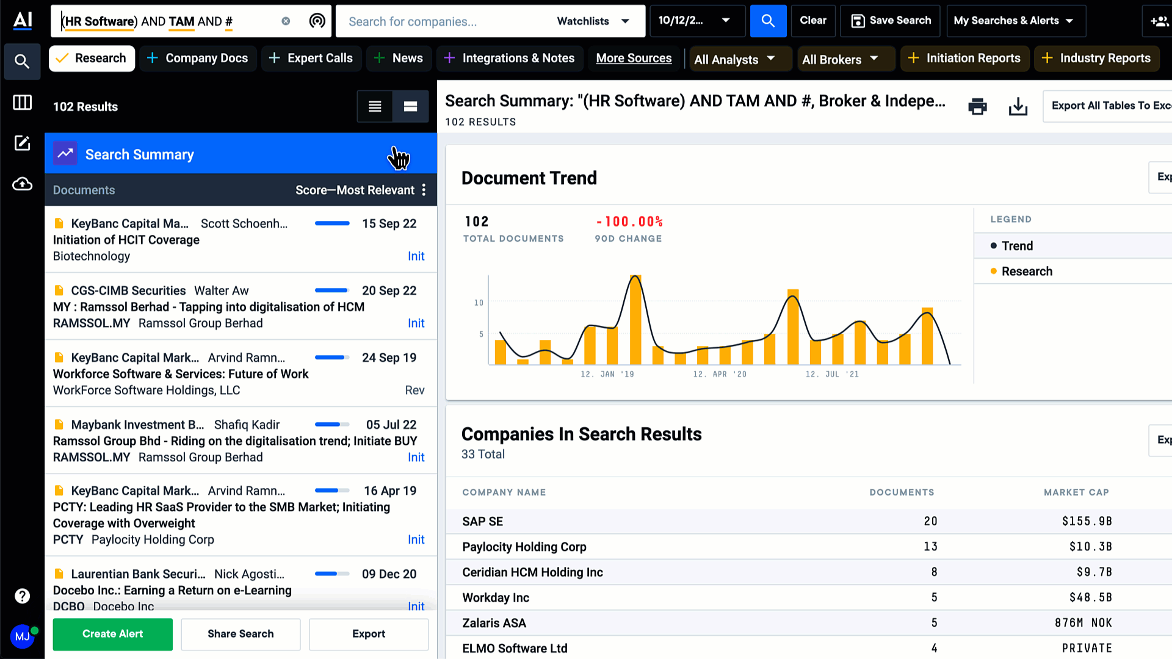
Task: Click the add user icon at top right
Action: pos(1159,21)
